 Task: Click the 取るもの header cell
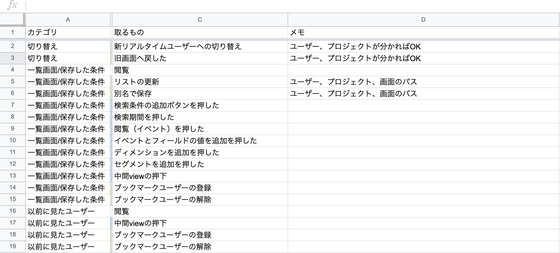pos(200,32)
